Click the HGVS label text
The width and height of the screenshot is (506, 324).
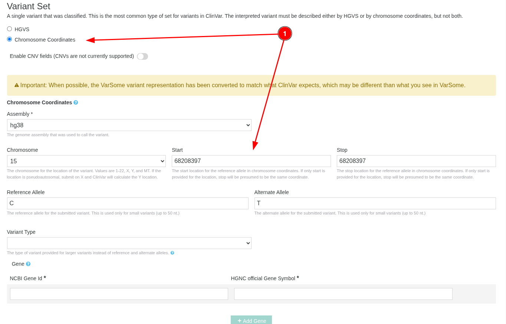click(22, 29)
